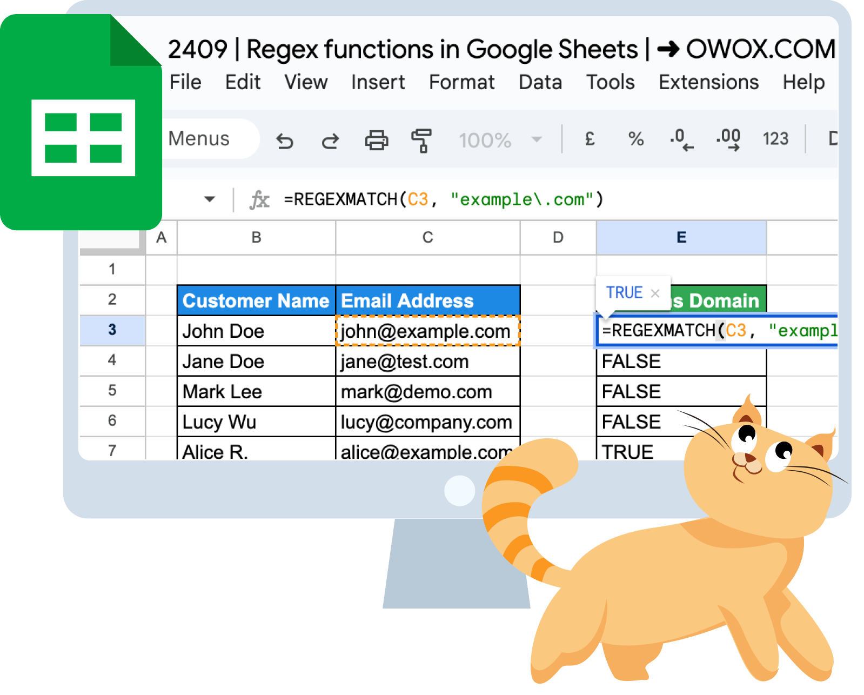Click the document title text

[x=501, y=49]
